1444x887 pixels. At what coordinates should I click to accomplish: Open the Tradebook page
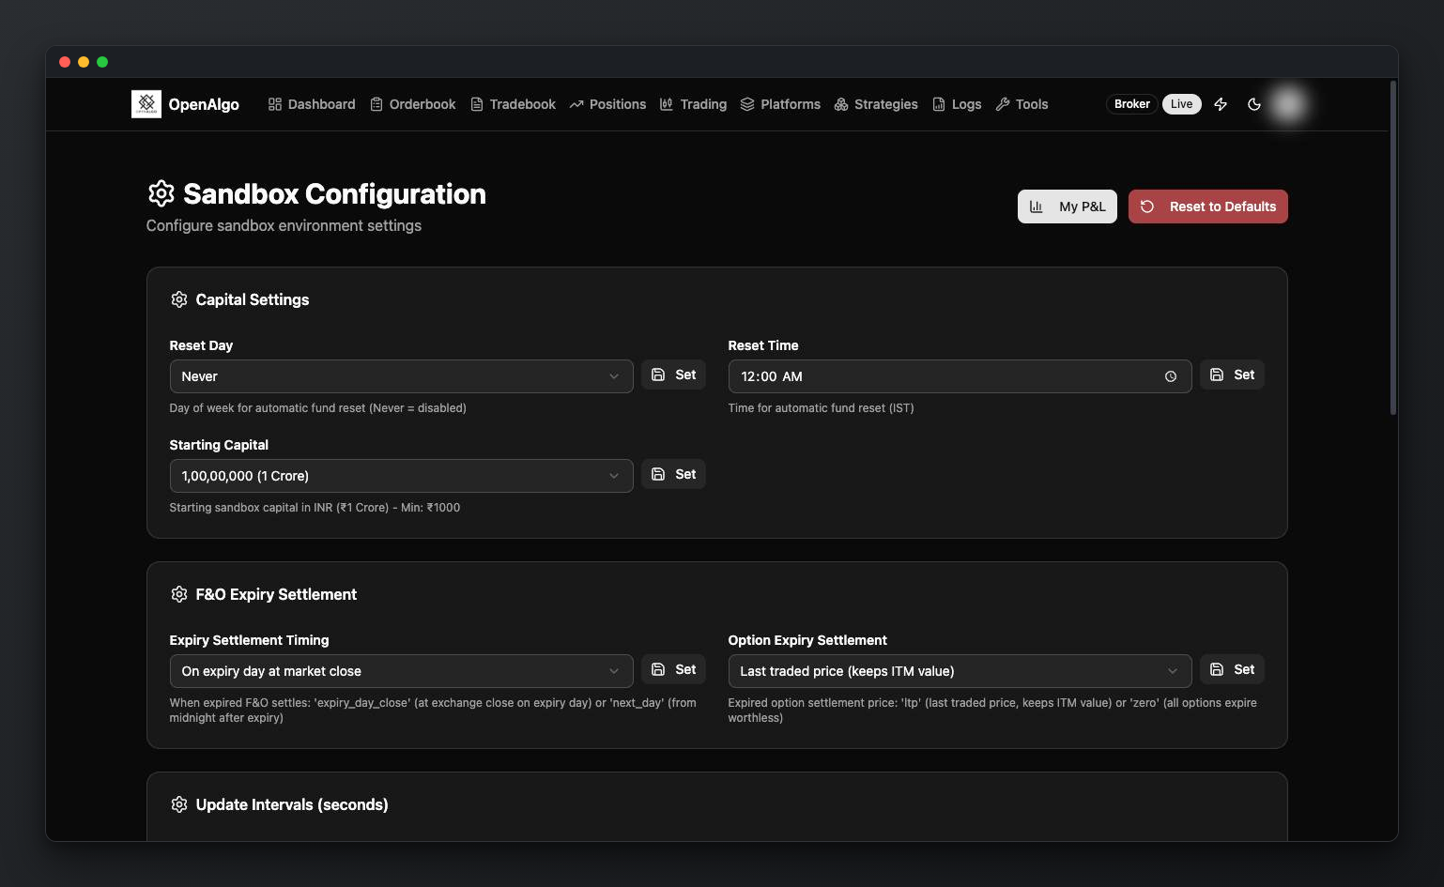[x=513, y=104]
